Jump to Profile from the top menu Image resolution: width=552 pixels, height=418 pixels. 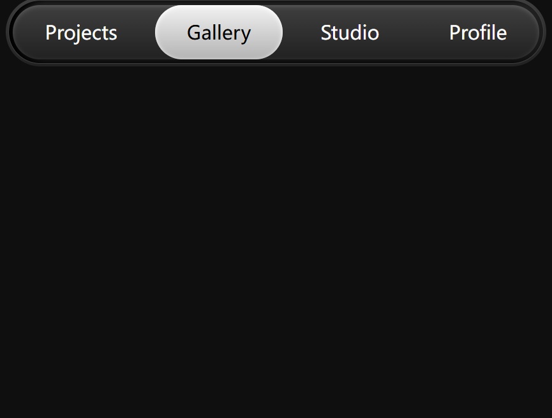pos(478,33)
